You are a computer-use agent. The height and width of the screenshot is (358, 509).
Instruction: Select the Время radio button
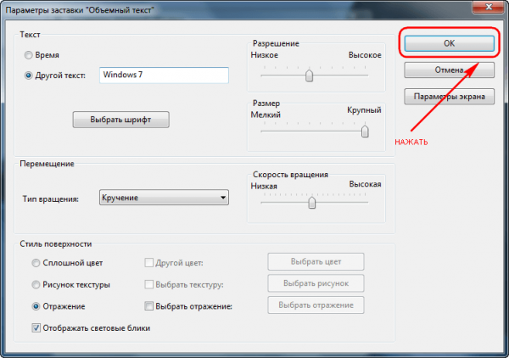(x=29, y=55)
